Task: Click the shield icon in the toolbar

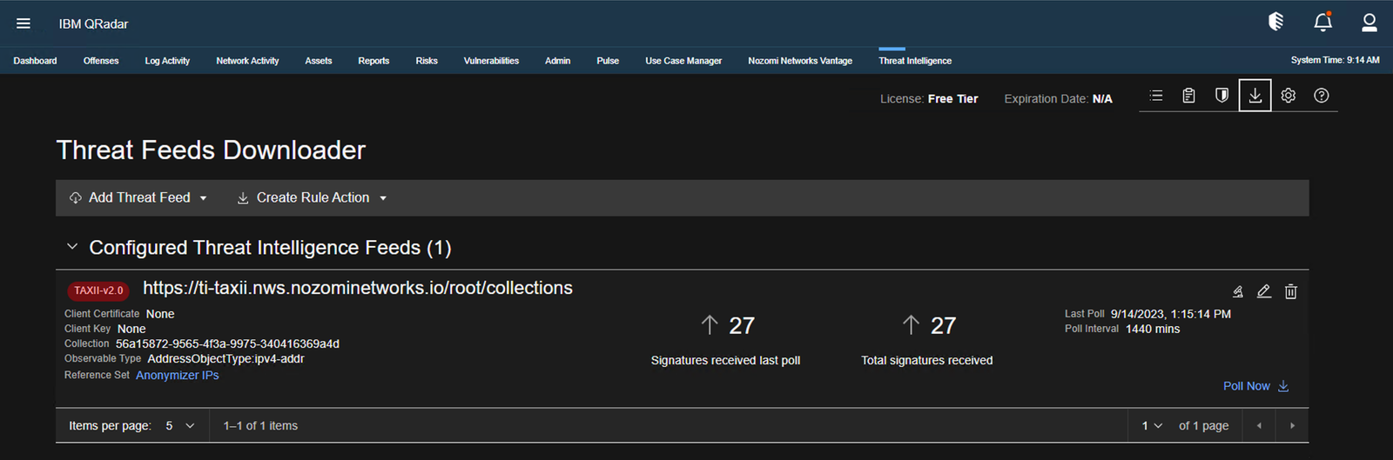Action: click(1221, 96)
